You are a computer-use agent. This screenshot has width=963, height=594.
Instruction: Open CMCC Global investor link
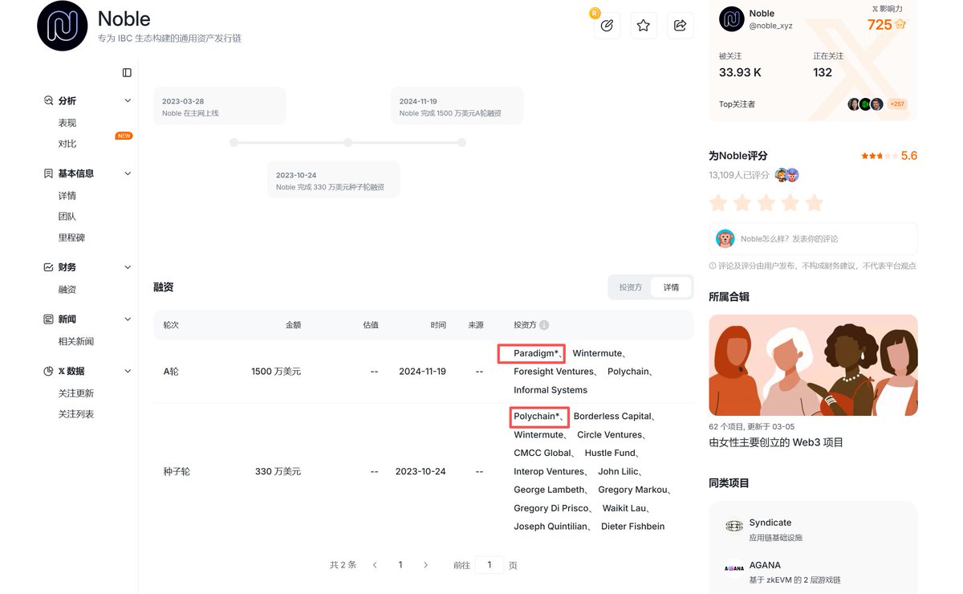point(542,454)
